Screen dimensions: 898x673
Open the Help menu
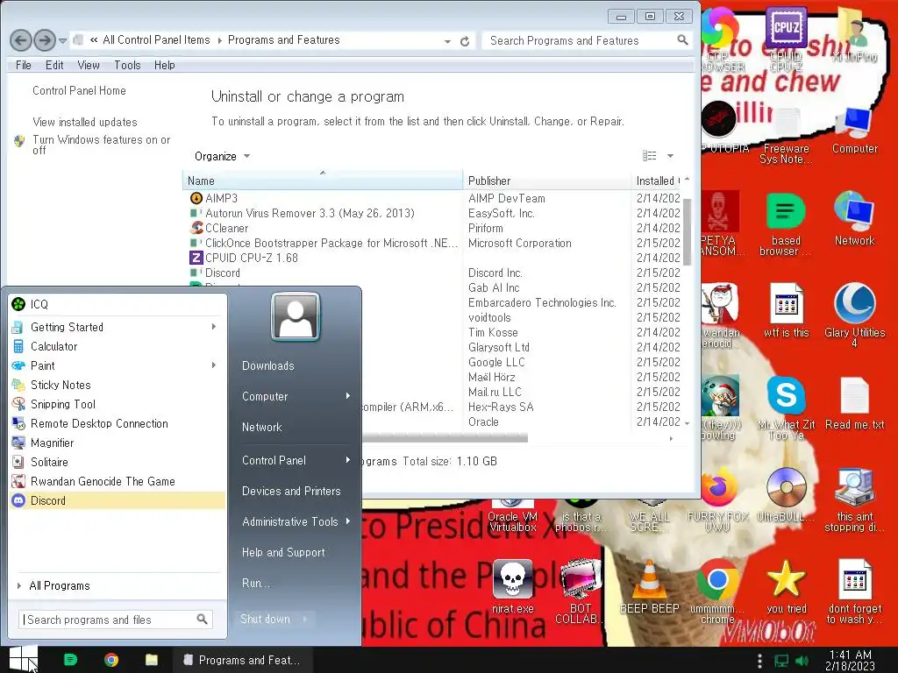click(164, 65)
